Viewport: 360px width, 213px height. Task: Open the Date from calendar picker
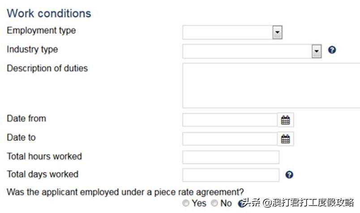pos(286,120)
